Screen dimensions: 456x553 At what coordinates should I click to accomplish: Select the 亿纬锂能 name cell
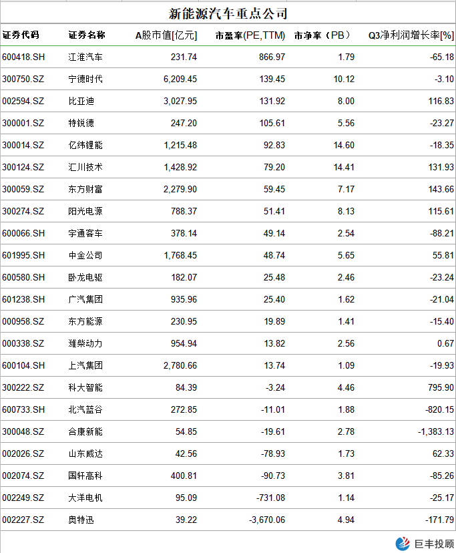coord(85,146)
